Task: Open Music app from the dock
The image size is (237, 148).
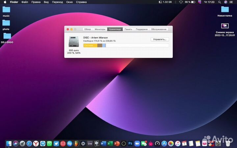Action: 178,143
